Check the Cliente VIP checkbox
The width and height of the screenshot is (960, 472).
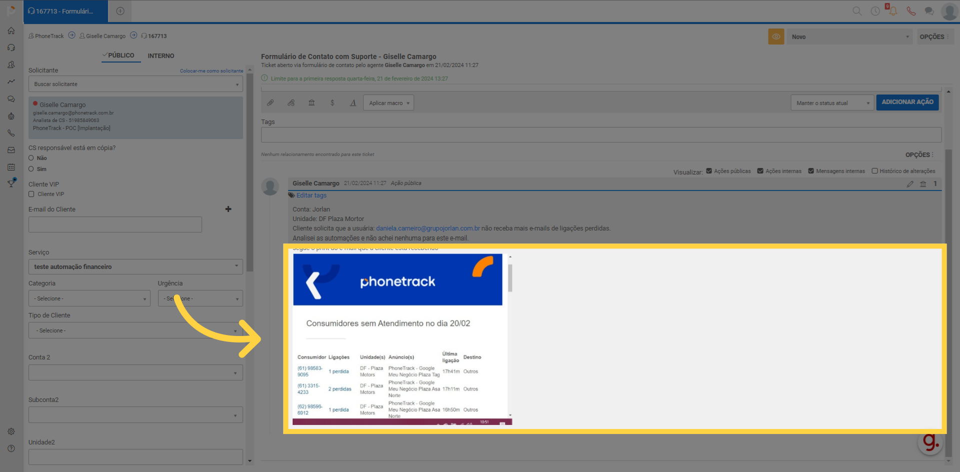32,194
